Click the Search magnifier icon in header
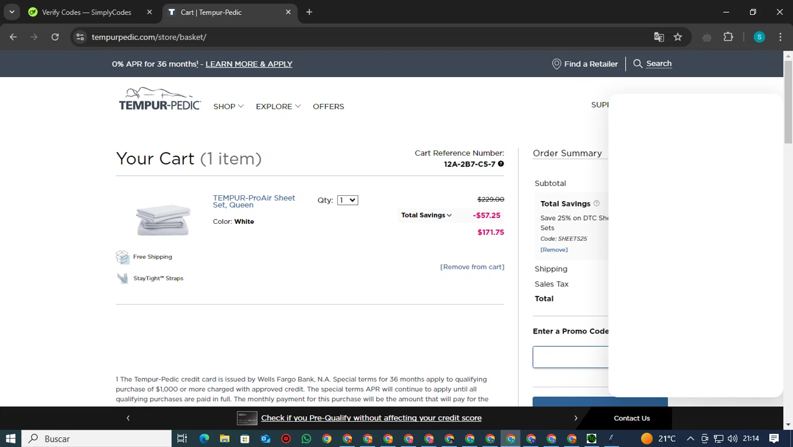 pyautogui.click(x=638, y=63)
